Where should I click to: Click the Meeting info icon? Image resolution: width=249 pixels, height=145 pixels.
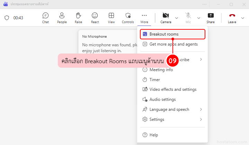145,70
